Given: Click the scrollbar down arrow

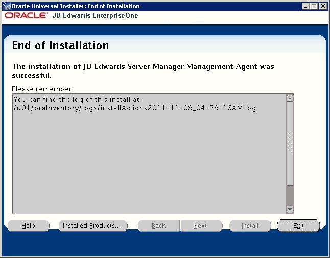Looking at the screenshot, I should [290, 209].
